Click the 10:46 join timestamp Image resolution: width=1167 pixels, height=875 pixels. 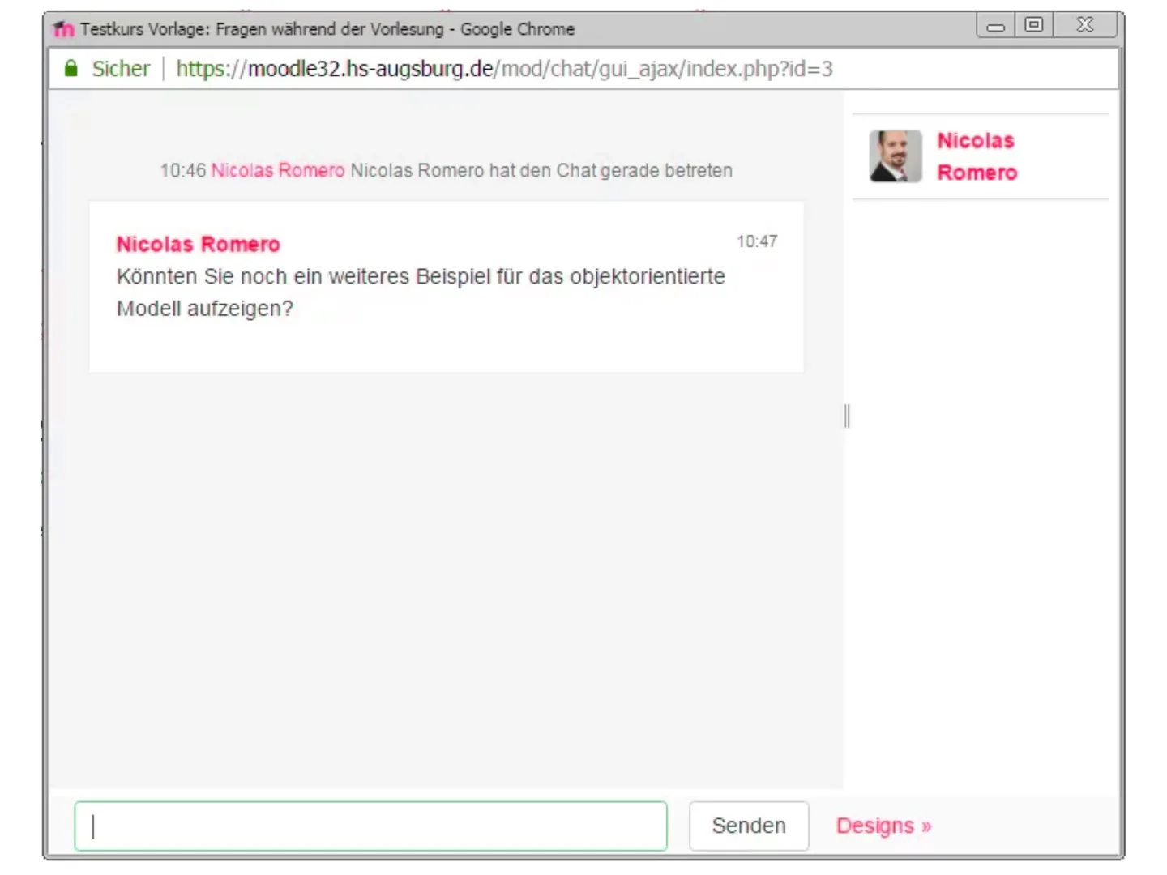pyautogui.click(x=183, y=170)
